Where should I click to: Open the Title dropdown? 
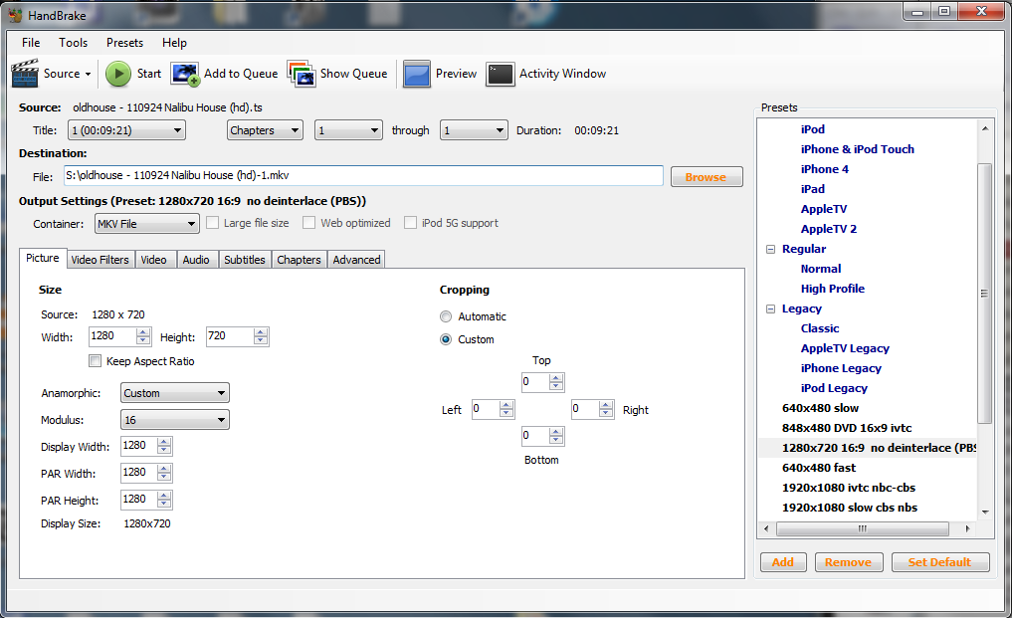126,130
